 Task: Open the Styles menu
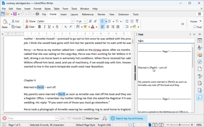pyautogui.click(x=47, y=9)
